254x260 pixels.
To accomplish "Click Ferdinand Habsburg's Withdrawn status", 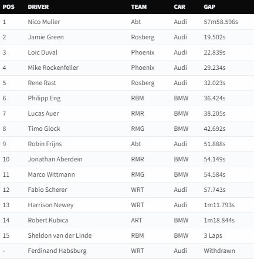I will coord(219,251).
